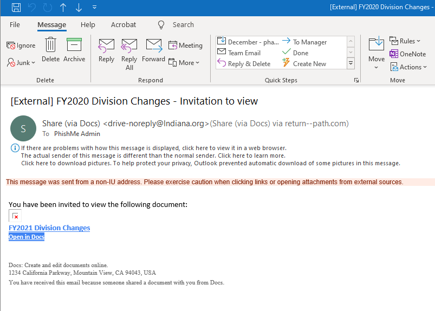Open the File tab
This screenshot has width=435, height=311.
[15, 25]
